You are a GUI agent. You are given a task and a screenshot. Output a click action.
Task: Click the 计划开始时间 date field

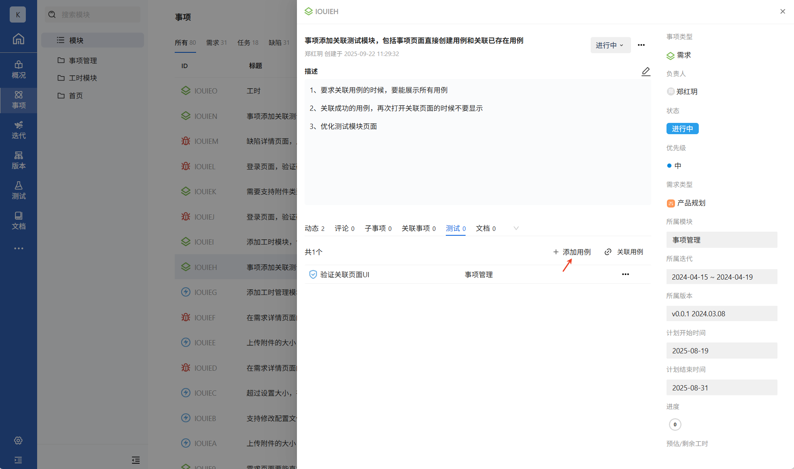(721, 351)
